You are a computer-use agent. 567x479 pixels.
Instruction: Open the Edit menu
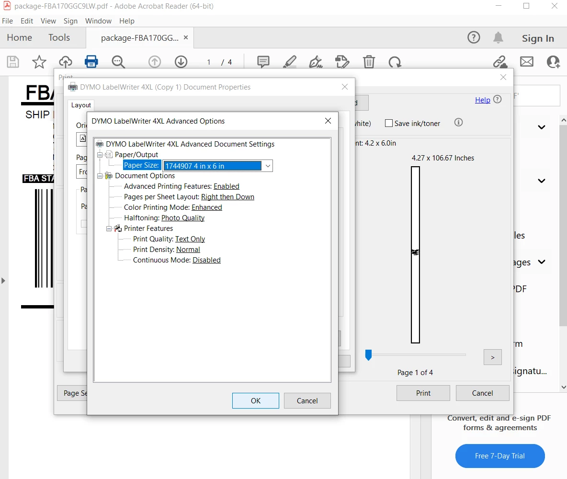(27, 21)
